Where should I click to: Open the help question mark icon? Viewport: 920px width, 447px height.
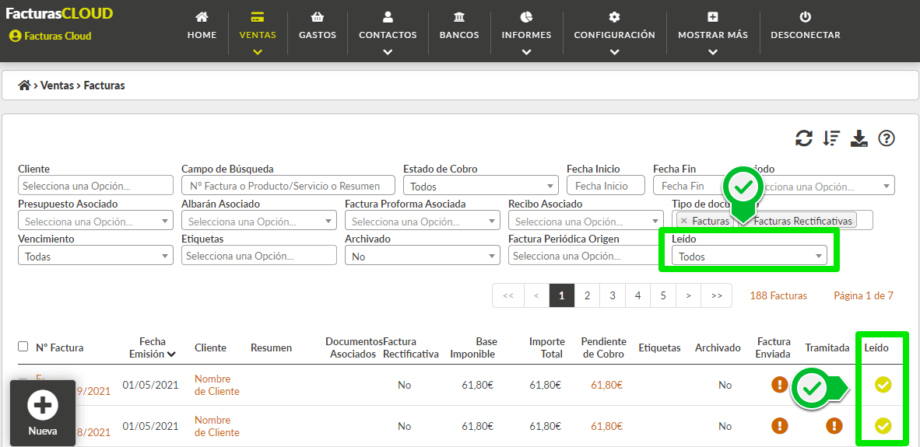886,138
